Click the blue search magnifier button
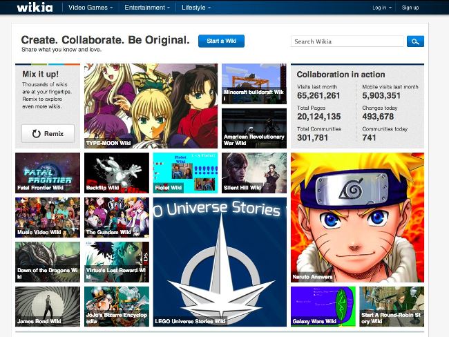 [415, 41]
